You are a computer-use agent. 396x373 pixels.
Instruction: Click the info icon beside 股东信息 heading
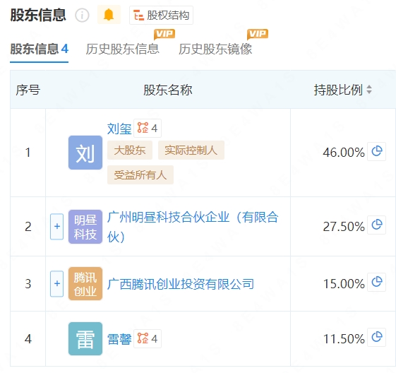[82, 15]
